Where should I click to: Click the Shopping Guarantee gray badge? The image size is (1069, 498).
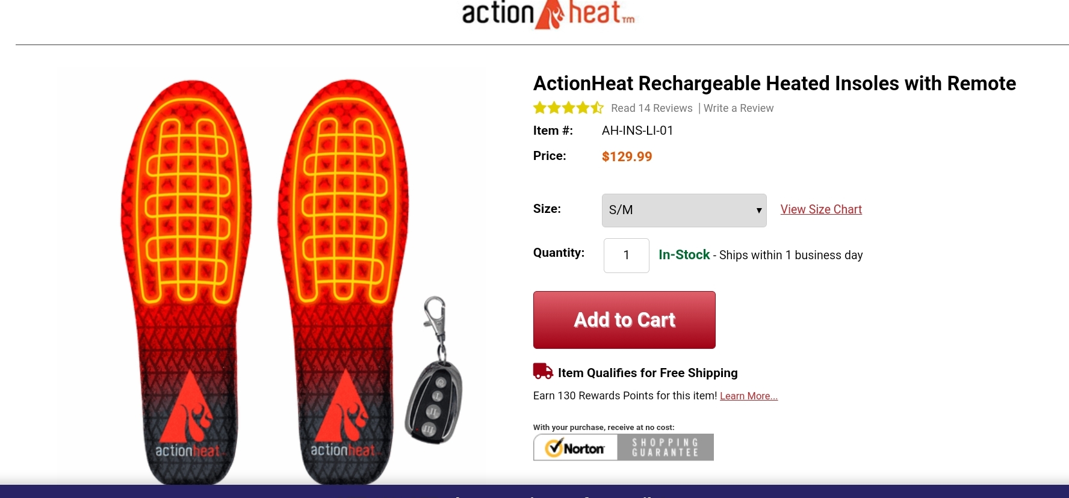point(666,447)
